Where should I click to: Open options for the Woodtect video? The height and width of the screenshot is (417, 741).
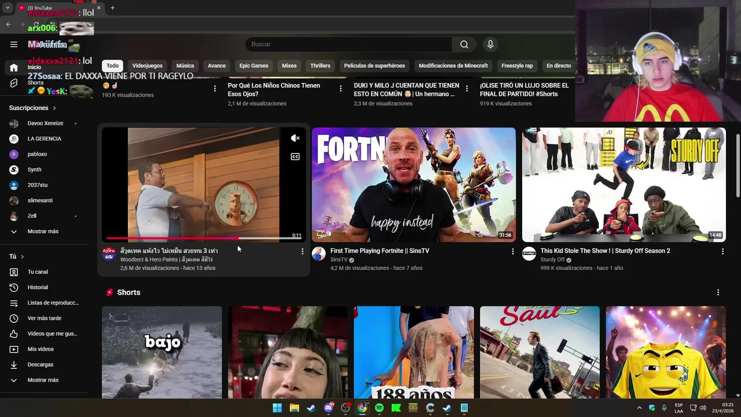point(302,251)
